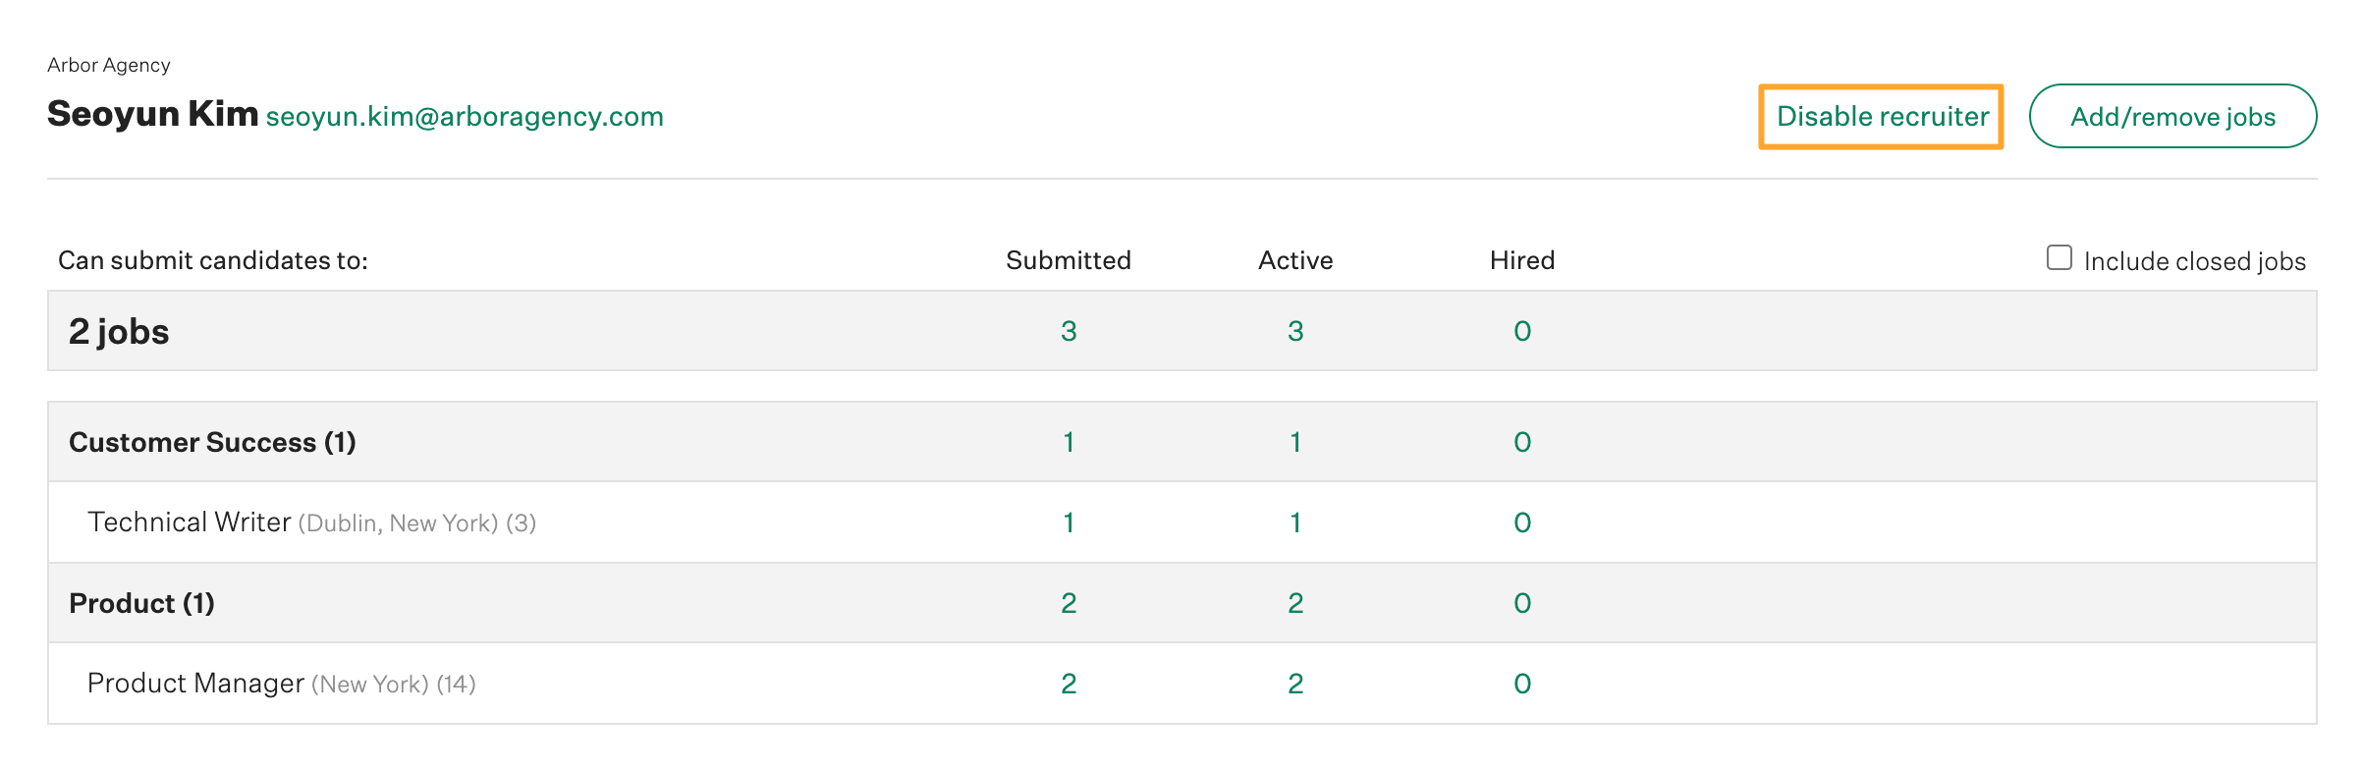Open hired count for Product Manager
The image size is (2363, 770).
1522,684
